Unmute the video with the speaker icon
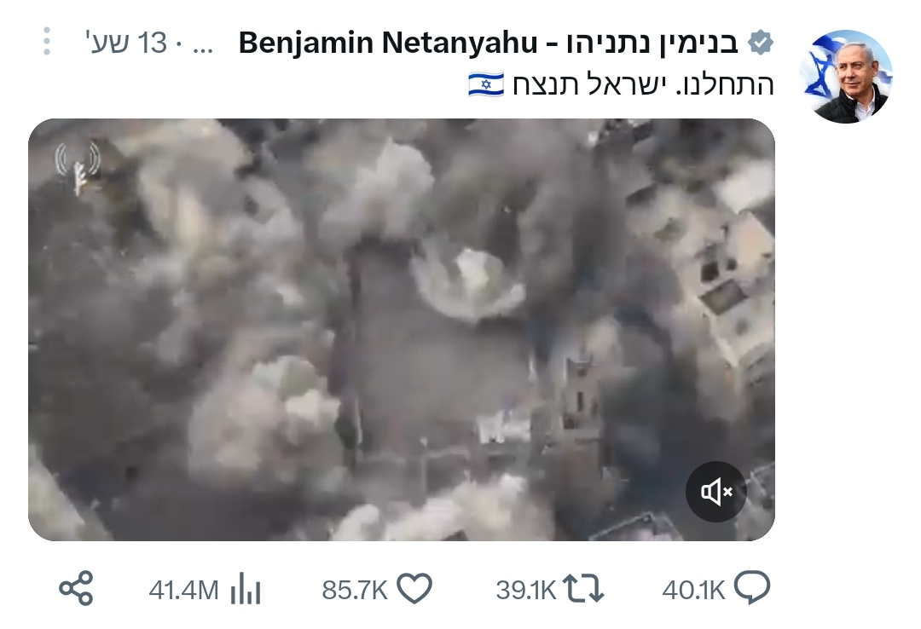This screenshot has width=921, height=629. pos(716,492)
